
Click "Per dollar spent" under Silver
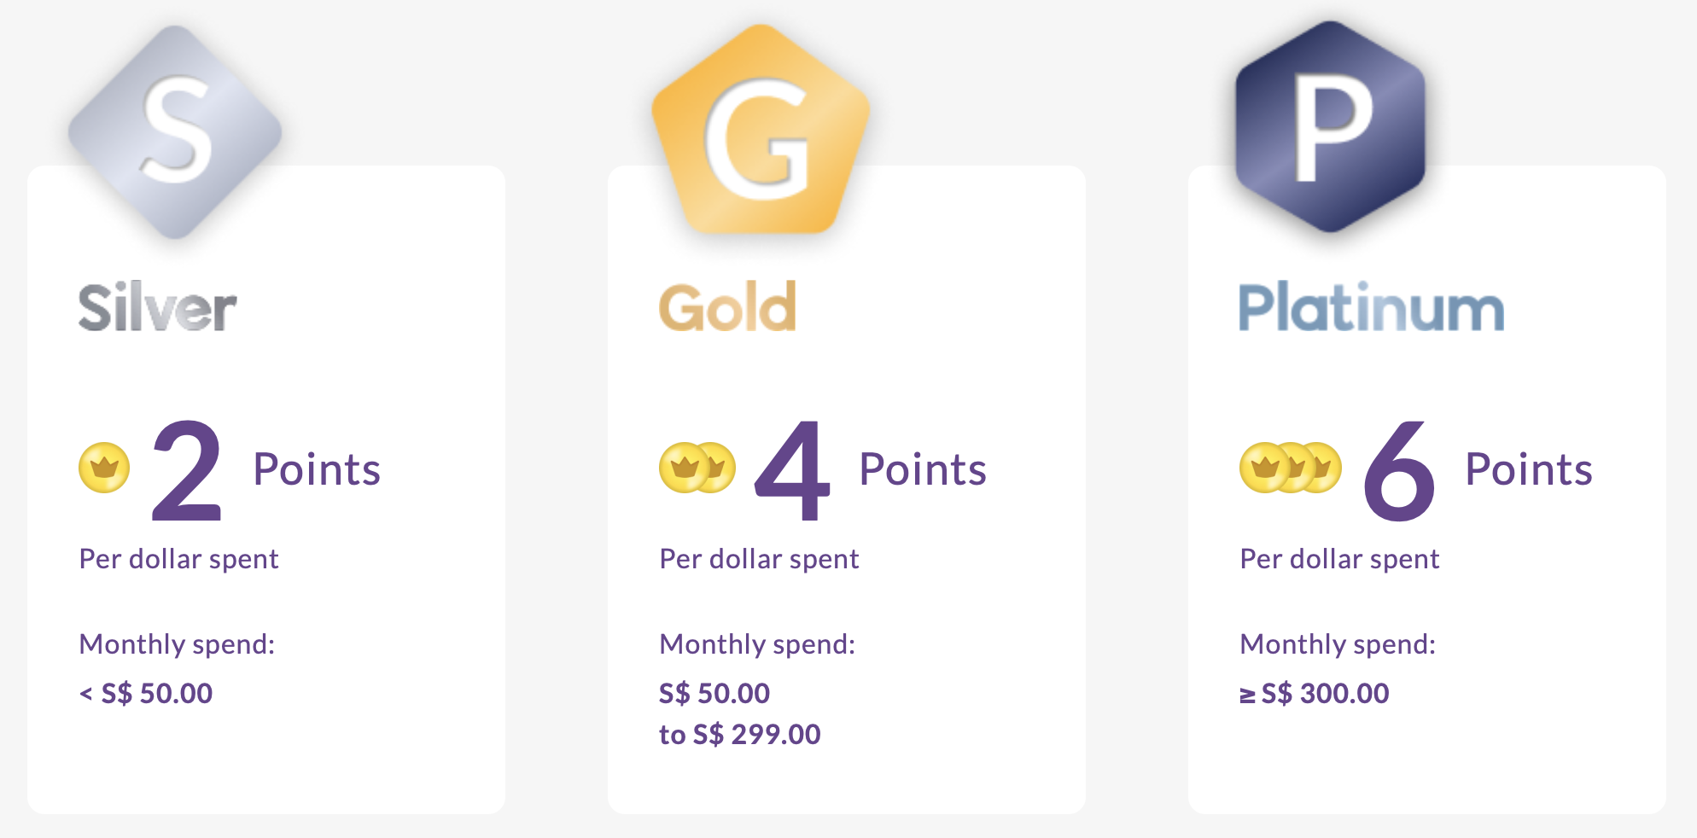tap(178, 559)
